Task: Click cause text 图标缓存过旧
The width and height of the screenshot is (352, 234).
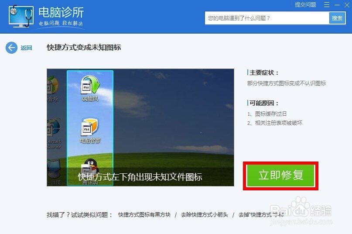Action: [x=271, y=114]
